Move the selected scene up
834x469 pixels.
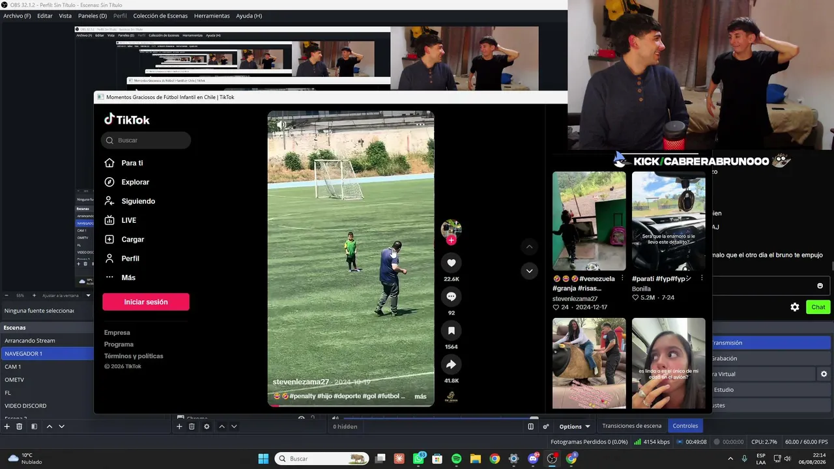[x=49, y=427]
